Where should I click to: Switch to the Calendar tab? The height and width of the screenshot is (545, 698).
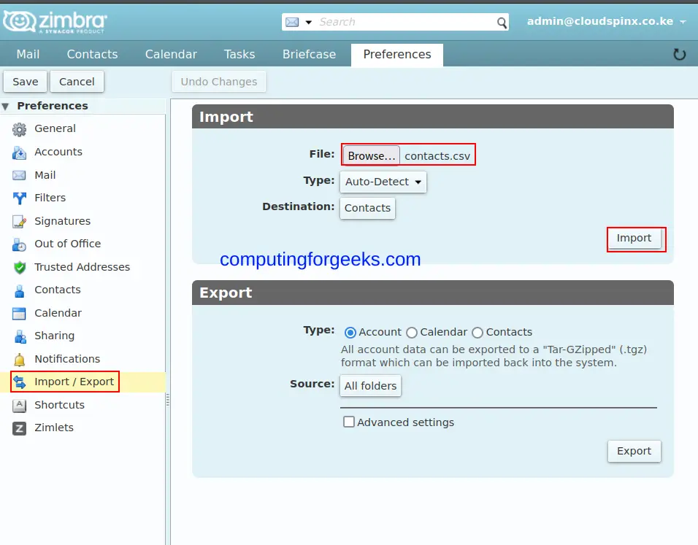(x=171, y=54)
